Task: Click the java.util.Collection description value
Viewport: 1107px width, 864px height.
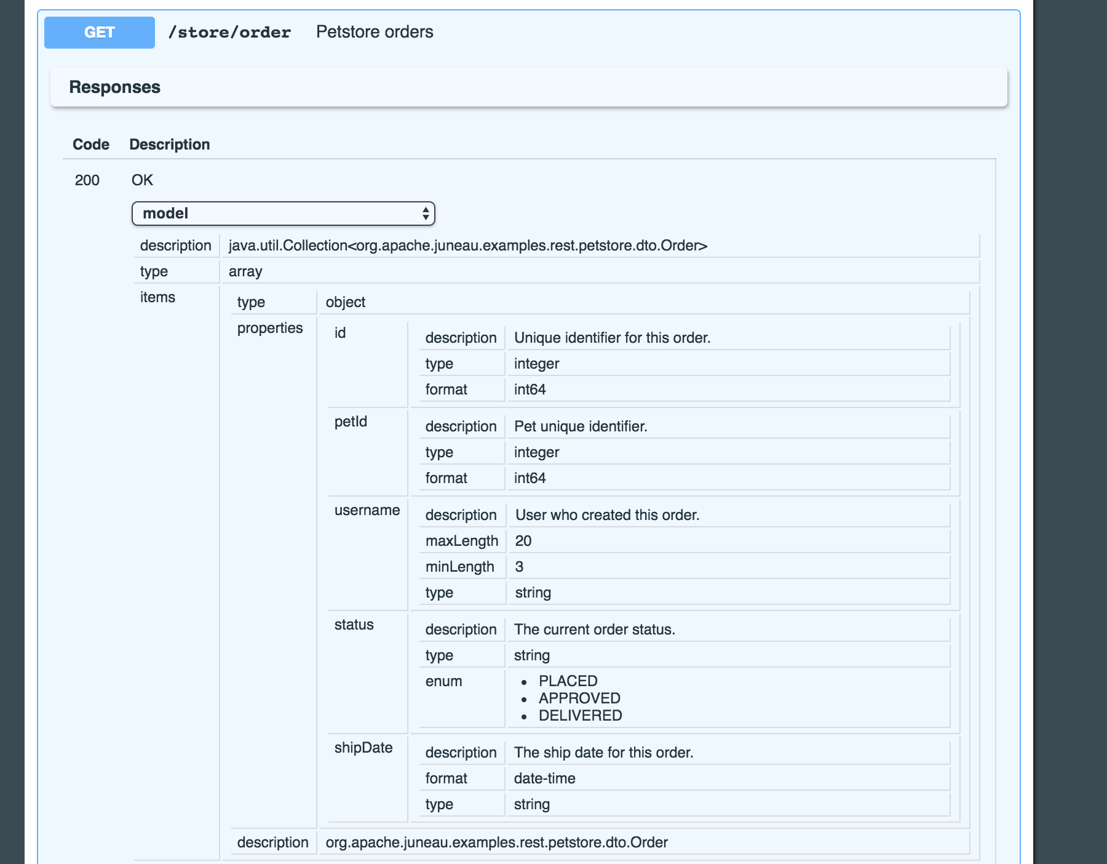Action: click(x=467, y=244)
